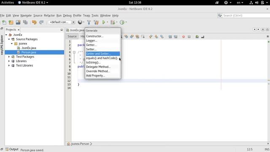The height and width of the screenshot is (152, 270).
Task: Click the Comment editor toolbar icon
Action: coord(197,37)
